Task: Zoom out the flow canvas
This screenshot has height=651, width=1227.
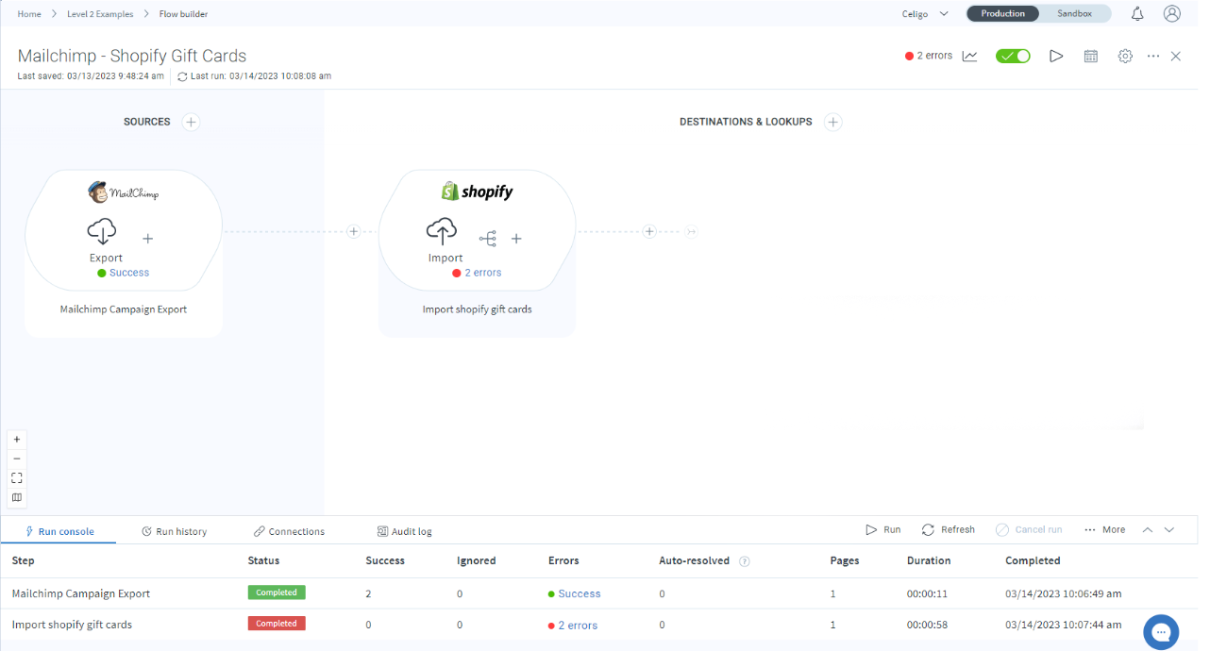Action: (x=16, y=459)
